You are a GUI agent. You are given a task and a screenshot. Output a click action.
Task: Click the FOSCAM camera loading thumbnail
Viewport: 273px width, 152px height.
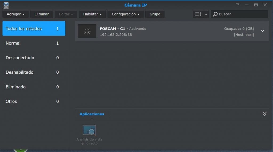pyautogui.click(x=87, y=31)
